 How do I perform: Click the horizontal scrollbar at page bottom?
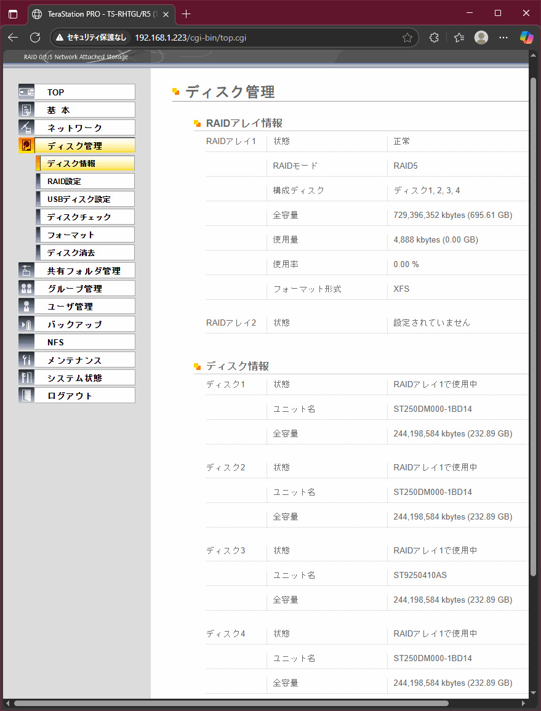[231, 703]
